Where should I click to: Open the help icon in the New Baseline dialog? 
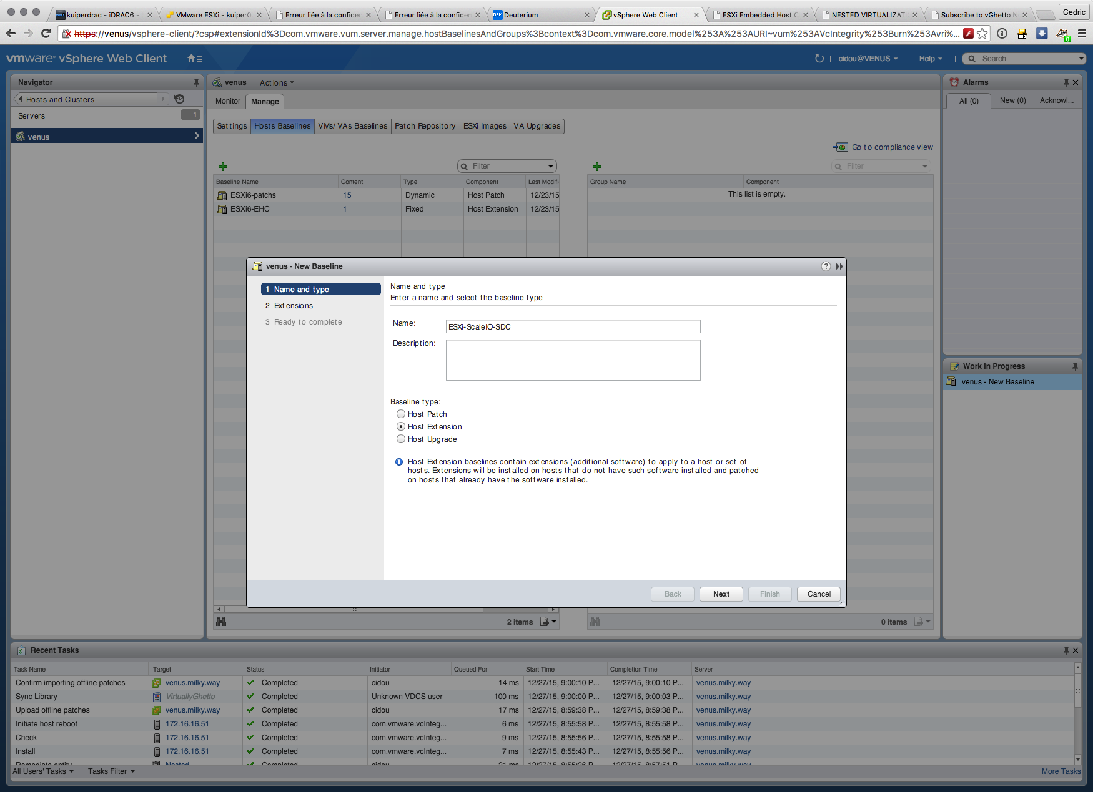[826, 266]
